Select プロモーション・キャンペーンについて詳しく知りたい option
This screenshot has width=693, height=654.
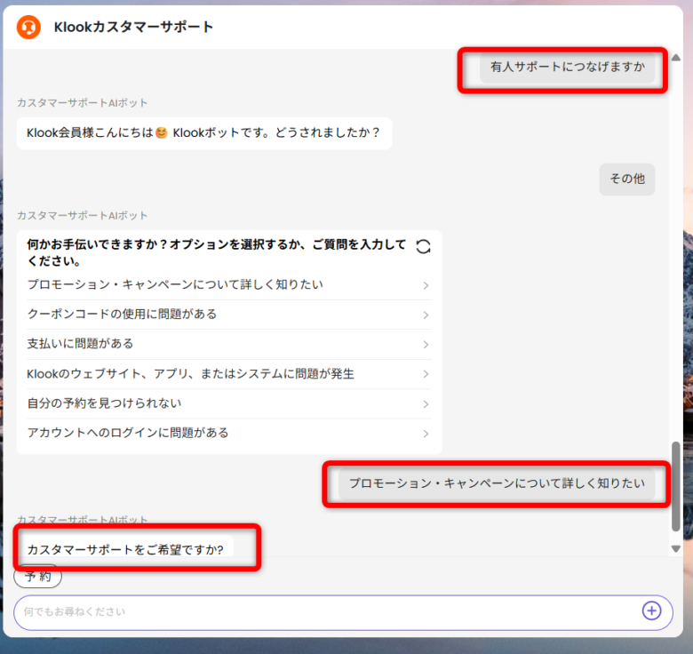tap(175, 284)
